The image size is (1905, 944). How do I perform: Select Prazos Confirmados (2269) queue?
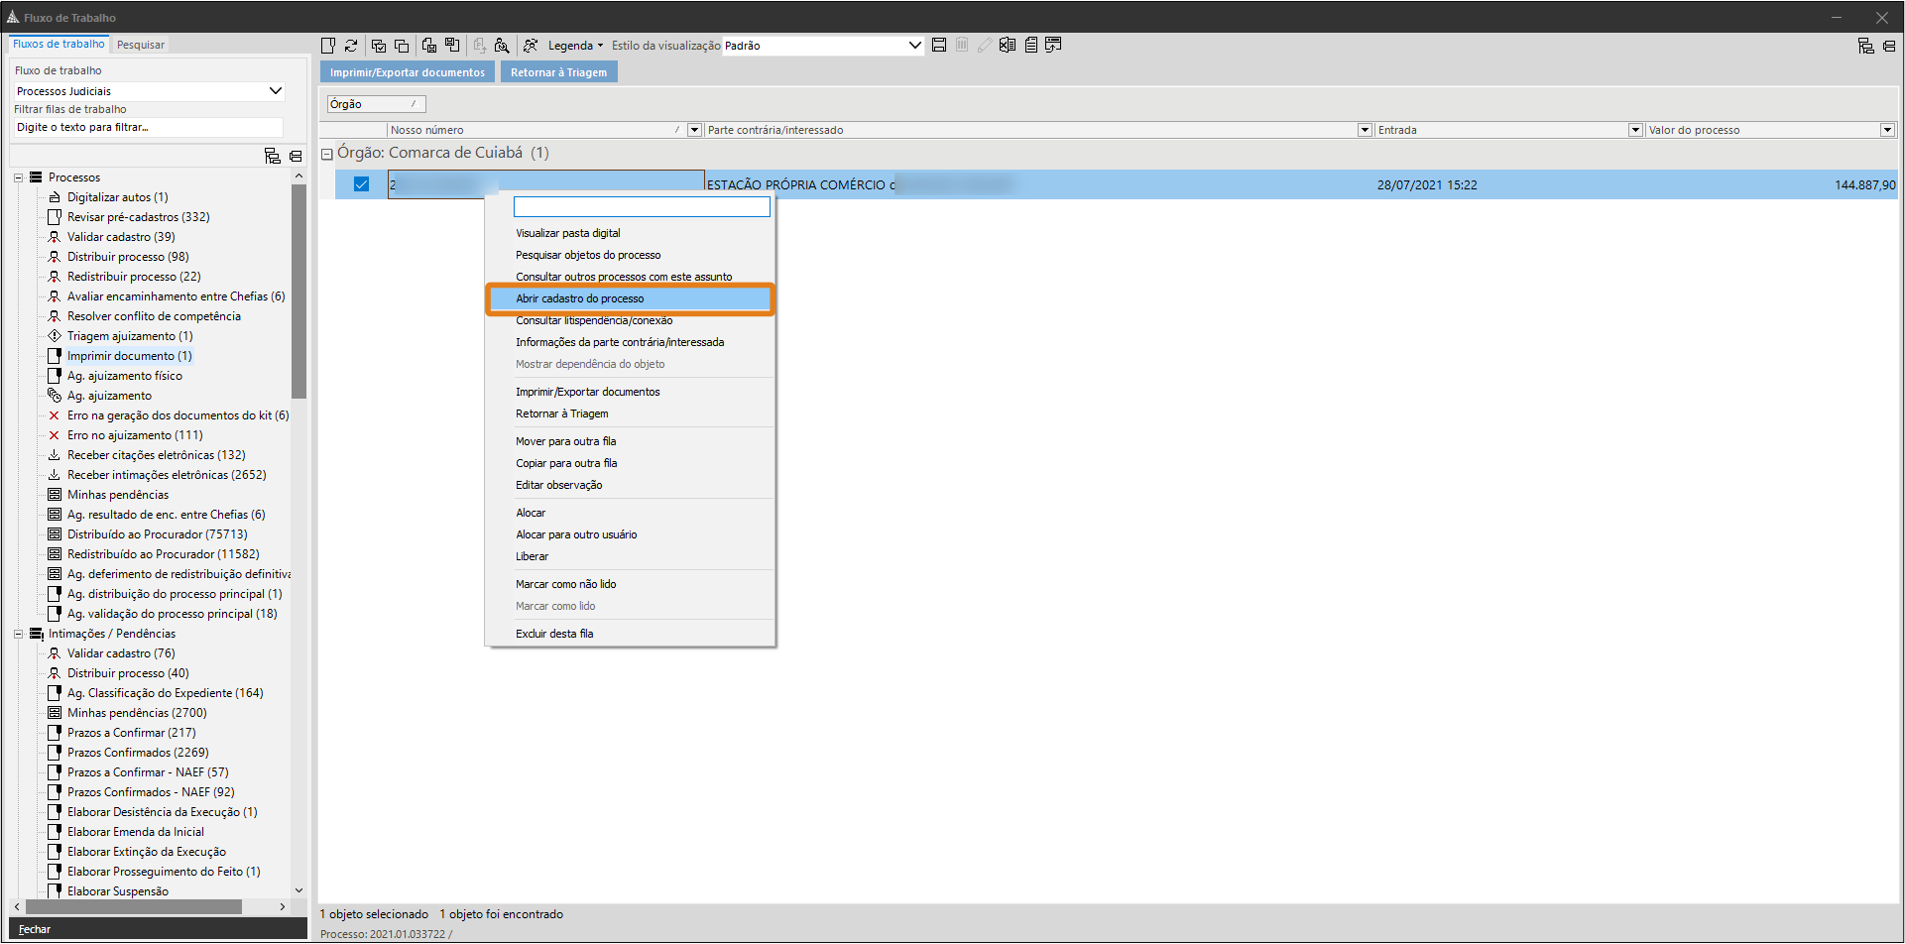pyautogui.click(x=138, y=753)
